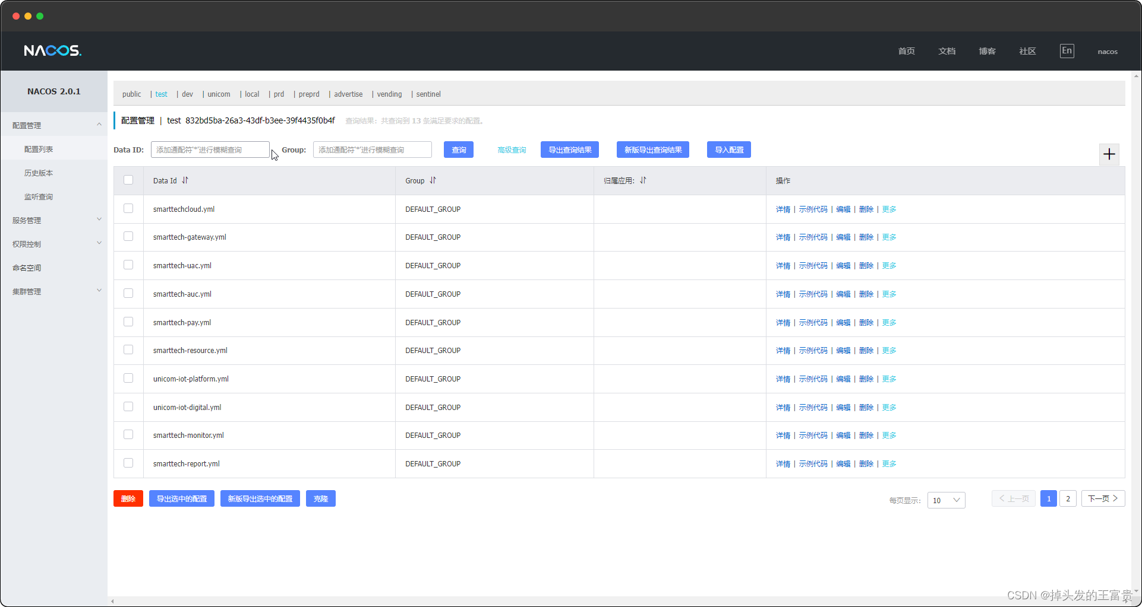Switch to the vending namespace tab
Image resolution: width=1142 pixels, height=607 pixels.
pos(389,94)
